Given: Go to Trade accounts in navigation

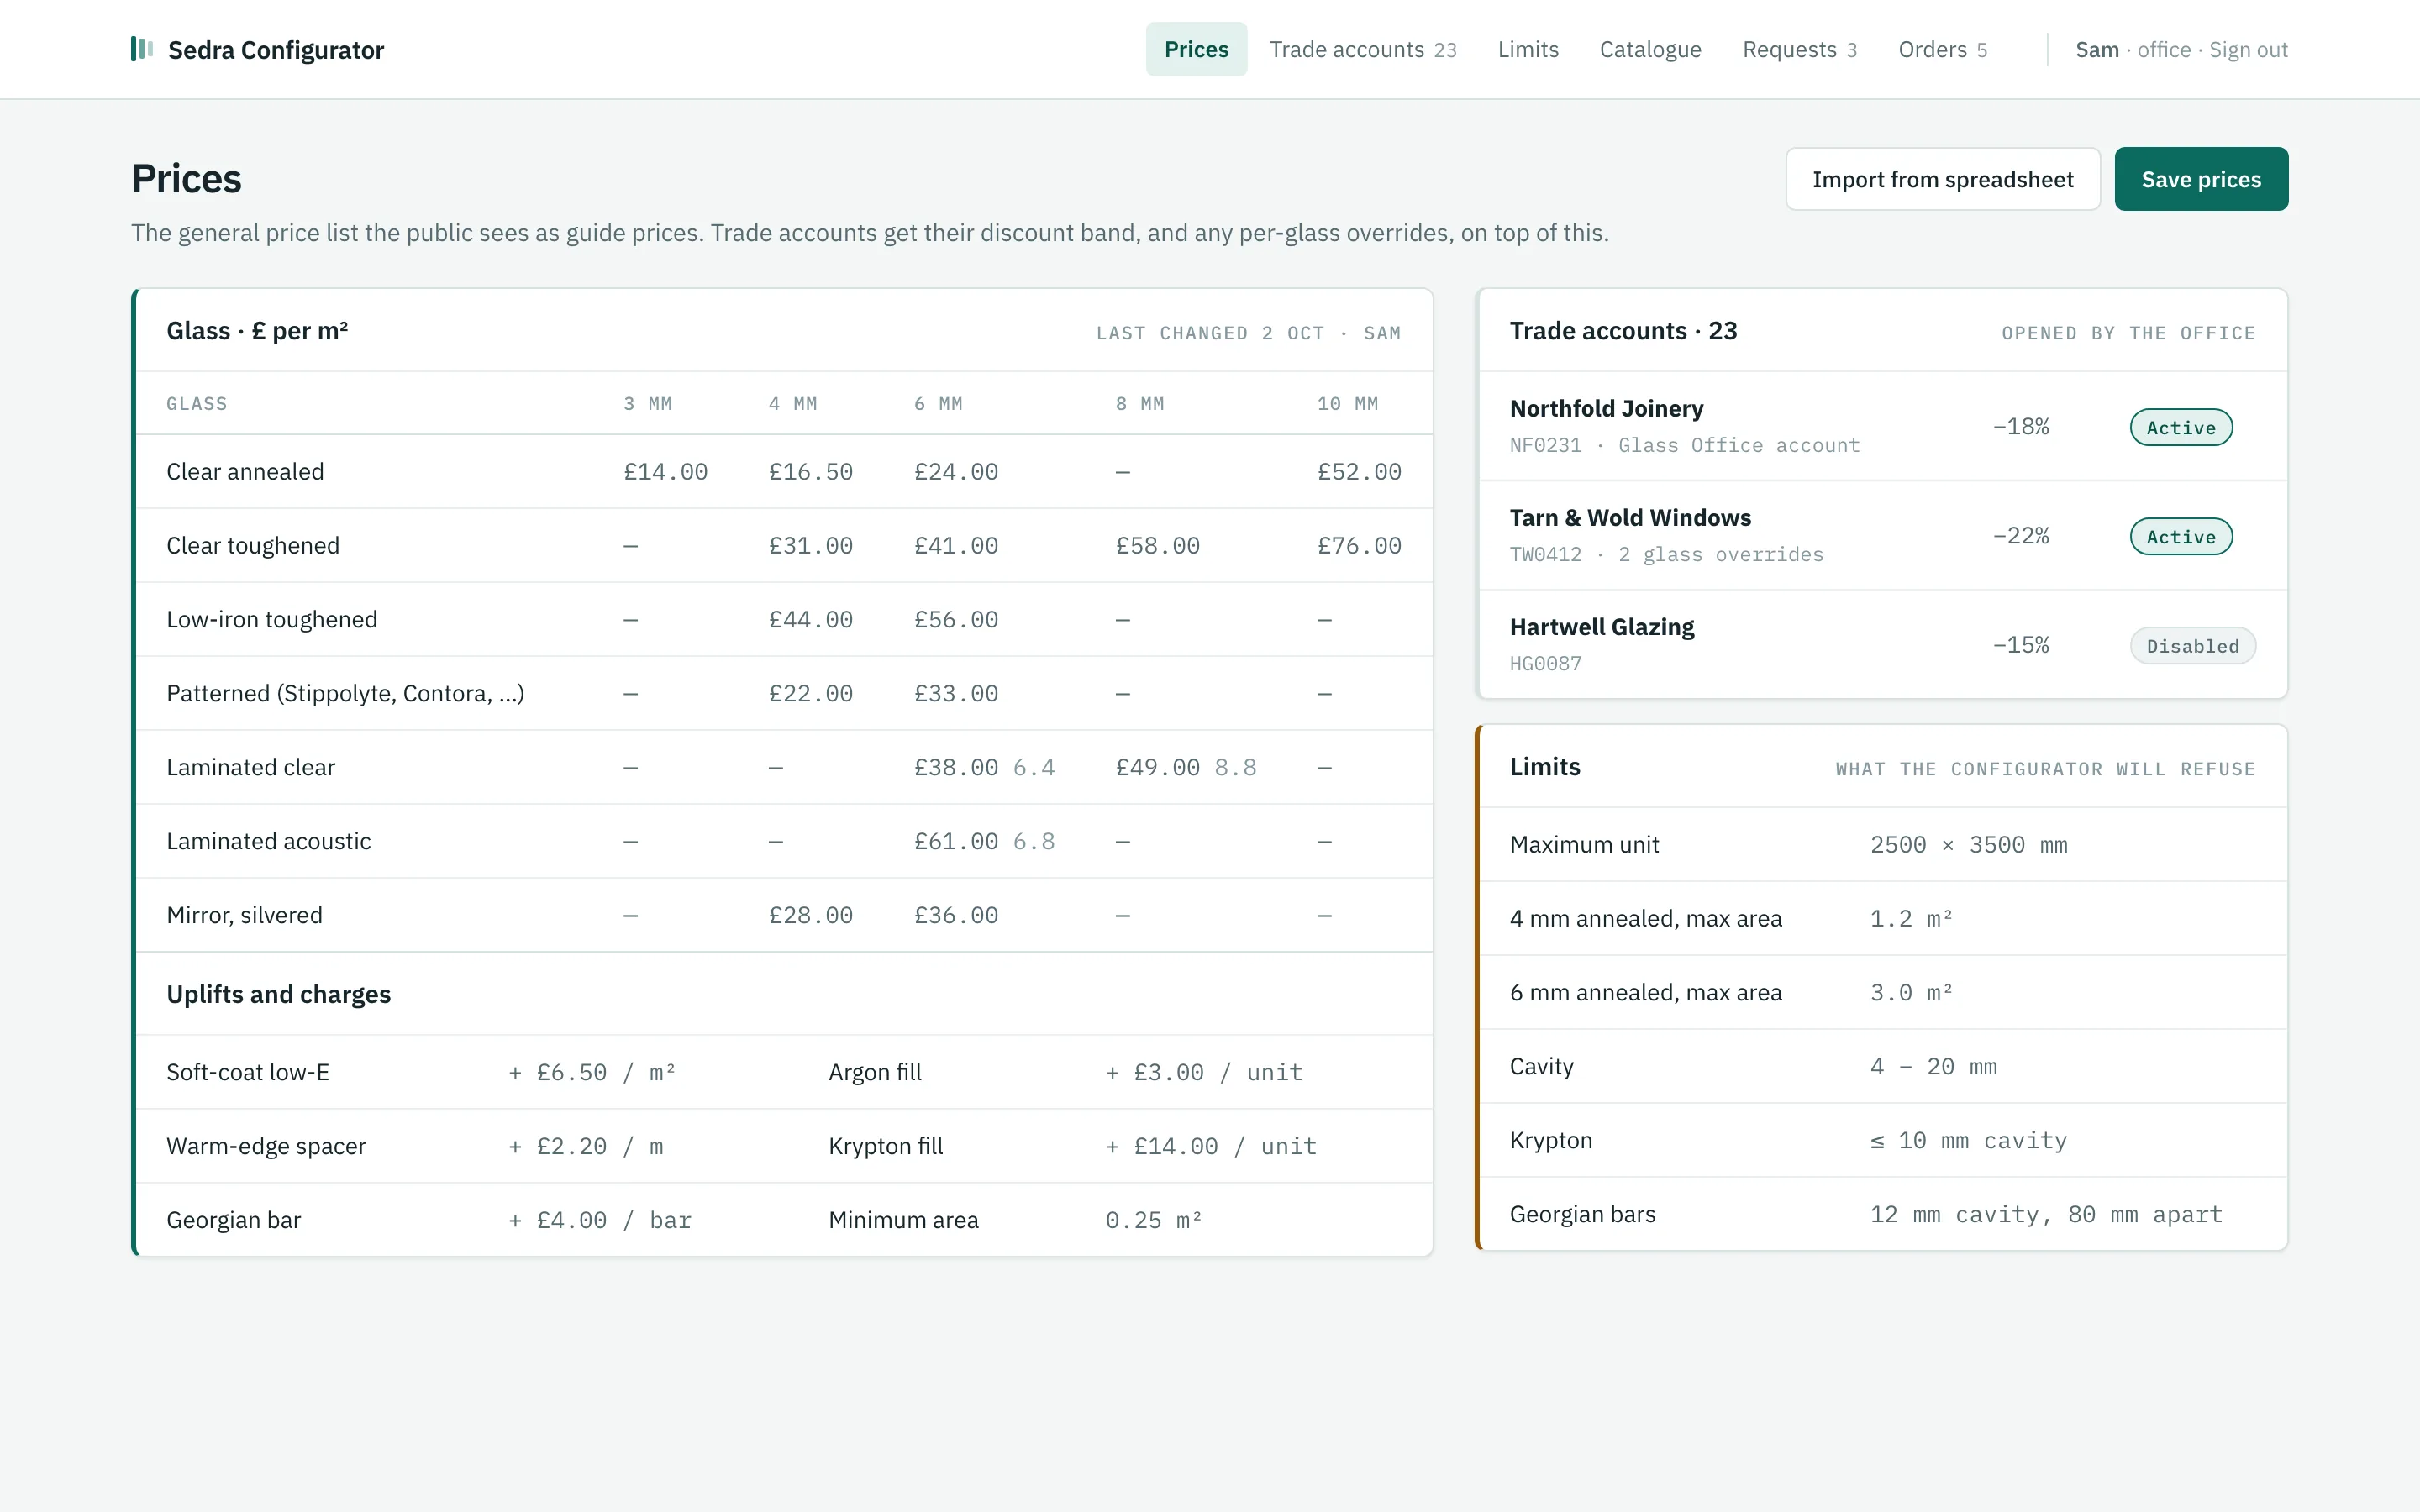Looking at the screenshot, I should pos(1363,49).
